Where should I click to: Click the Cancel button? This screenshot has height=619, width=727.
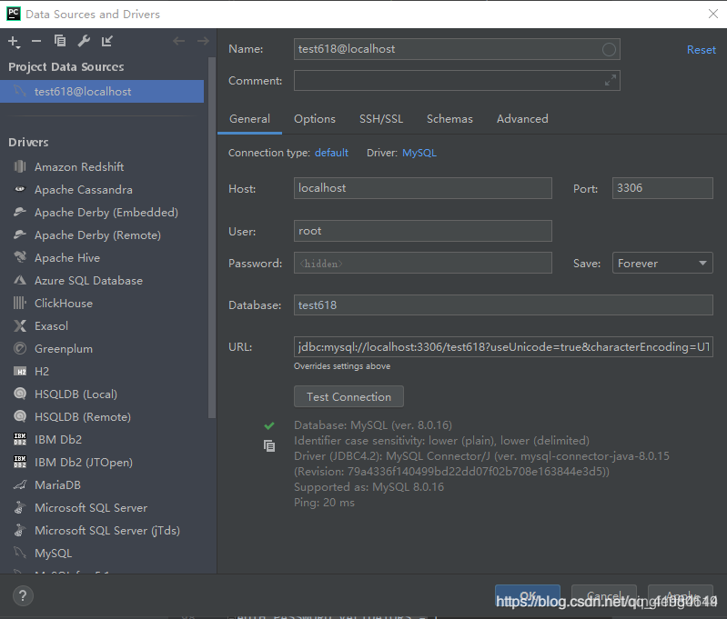603,596
